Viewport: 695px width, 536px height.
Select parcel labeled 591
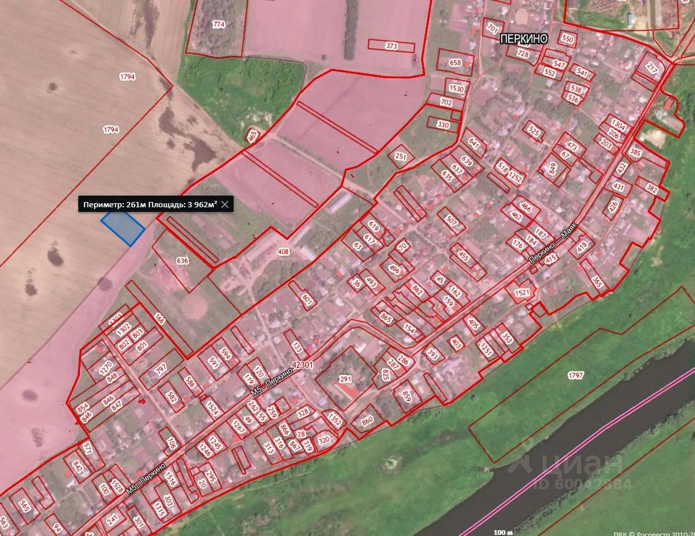pos(214,363)
